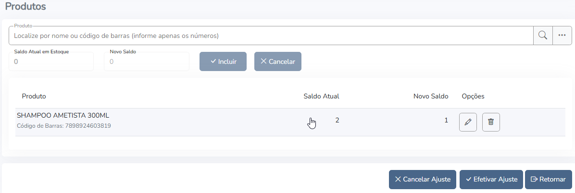Click the Saldo Atual em Estoque field

(x=51, y=61)
